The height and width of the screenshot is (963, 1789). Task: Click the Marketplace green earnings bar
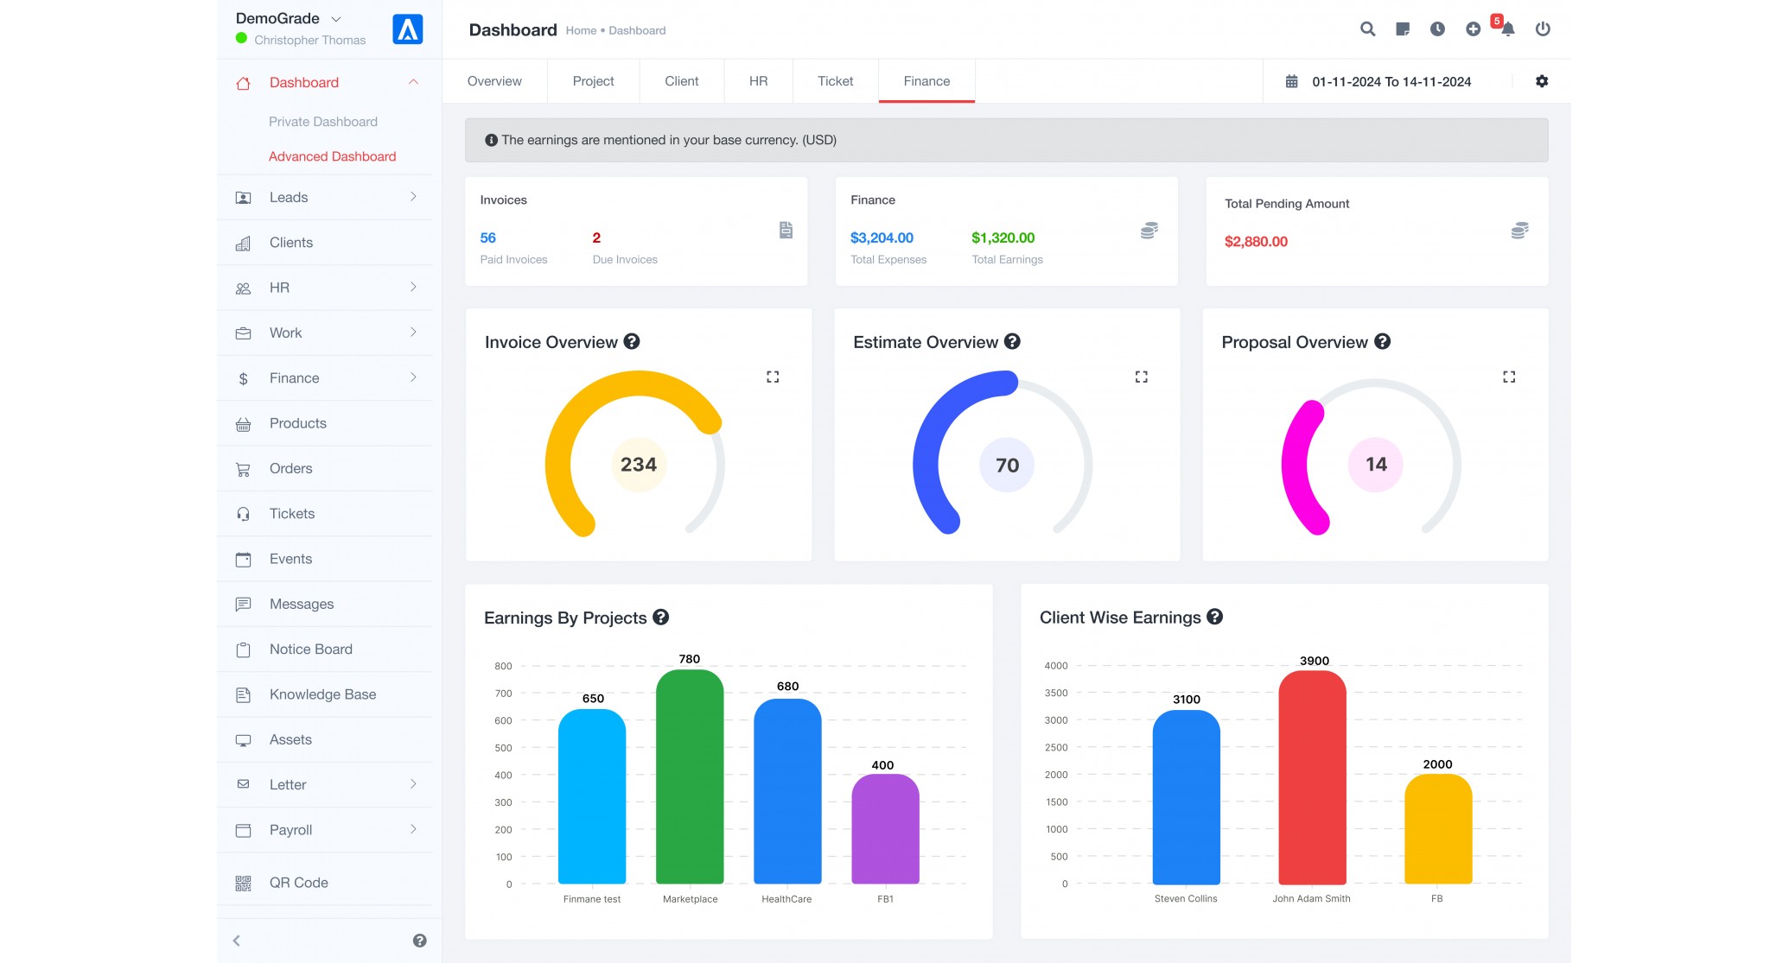tap(690, 776)
